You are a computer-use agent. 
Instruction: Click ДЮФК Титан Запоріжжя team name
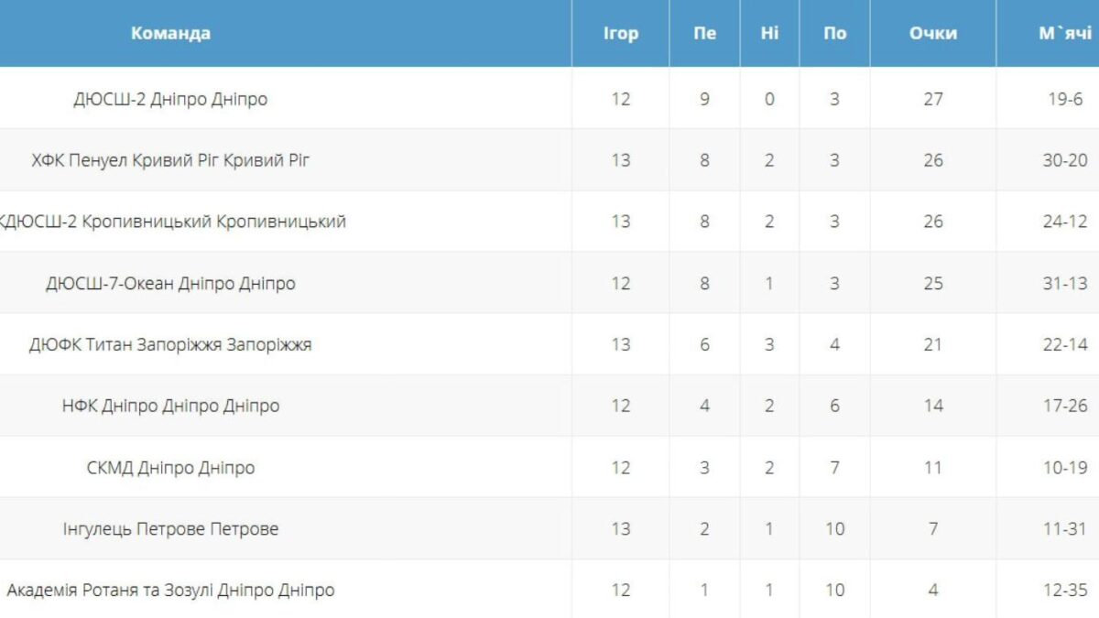(x=170, y=344)
